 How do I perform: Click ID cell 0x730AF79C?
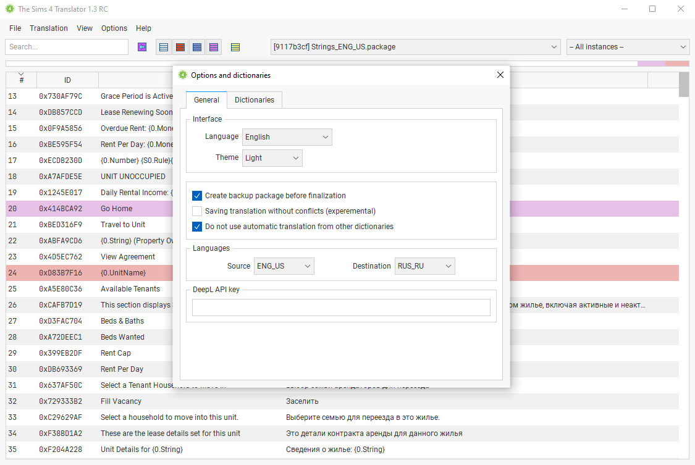(x=61, y=96)
